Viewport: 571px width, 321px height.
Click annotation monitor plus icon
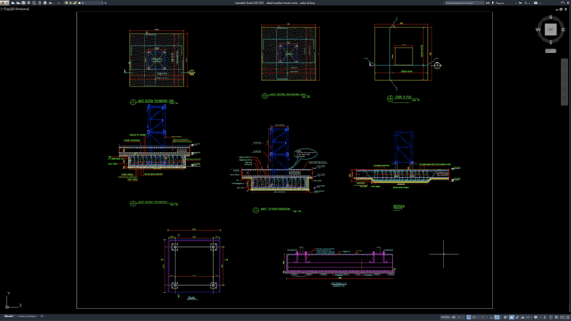pos(545,317)
